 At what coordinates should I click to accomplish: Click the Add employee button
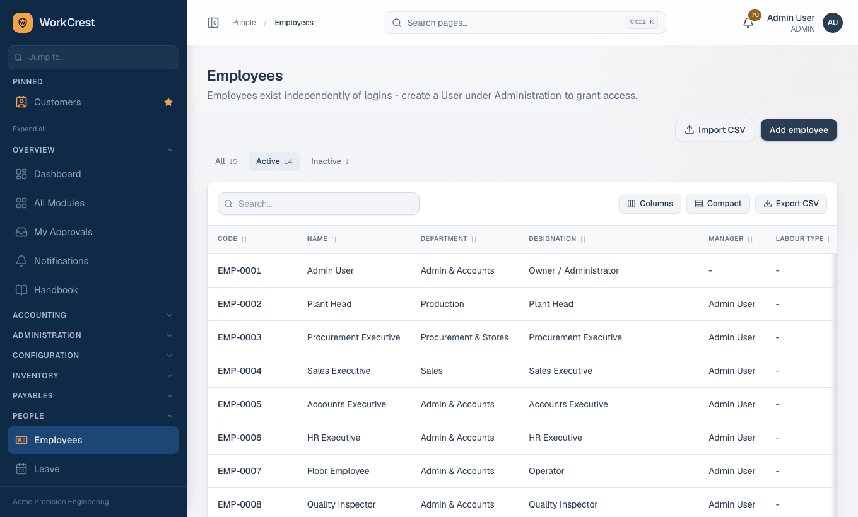pyautogui.click(x=799, y=130)
